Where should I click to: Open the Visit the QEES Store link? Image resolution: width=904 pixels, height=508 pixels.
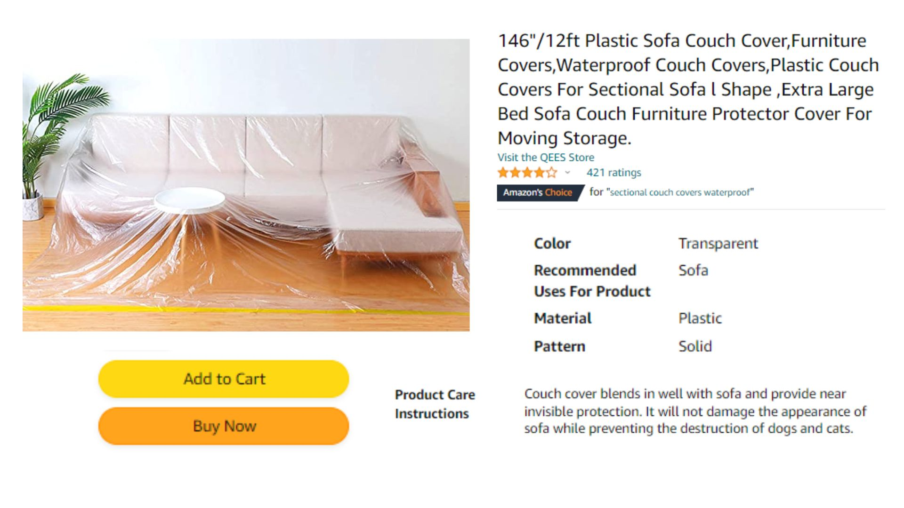click(x=546, y=158)
